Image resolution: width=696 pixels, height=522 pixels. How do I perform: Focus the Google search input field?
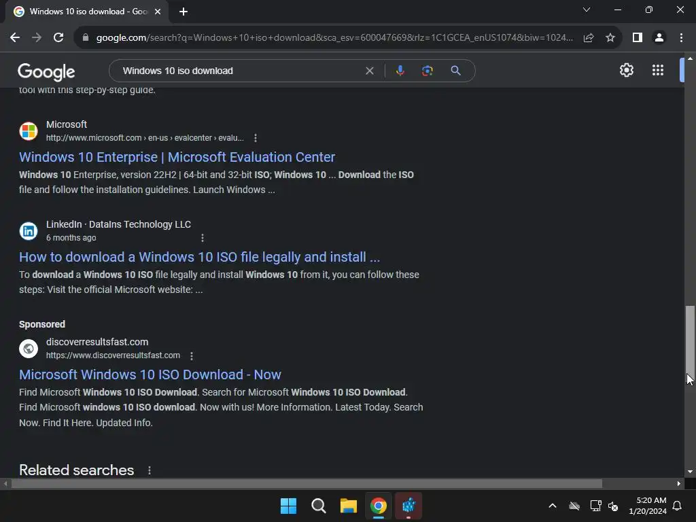(240, 71)
